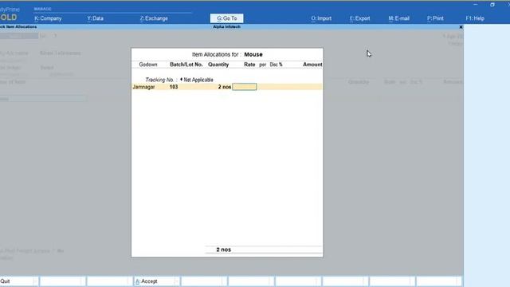
Task: Open the Y: Data menu
Action: point(95,18)
